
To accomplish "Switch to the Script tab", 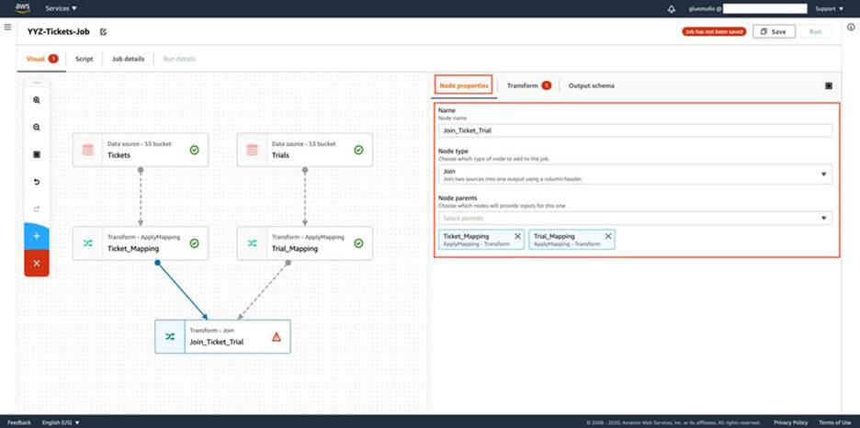I will 84,59.
